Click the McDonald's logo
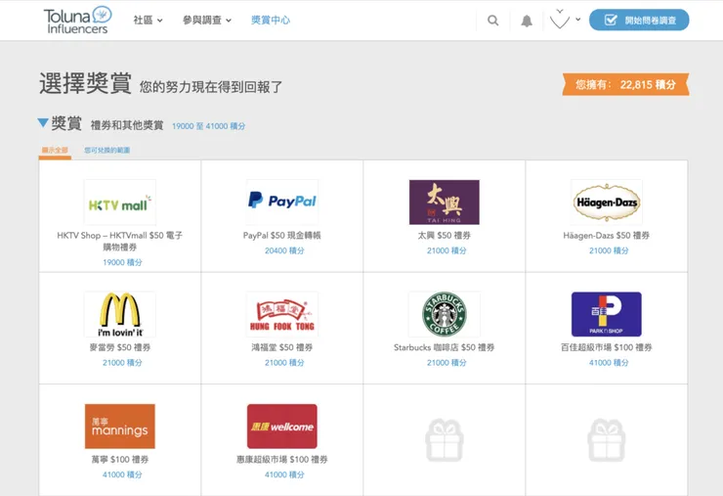The image size is (723, 496). point(120,314)
